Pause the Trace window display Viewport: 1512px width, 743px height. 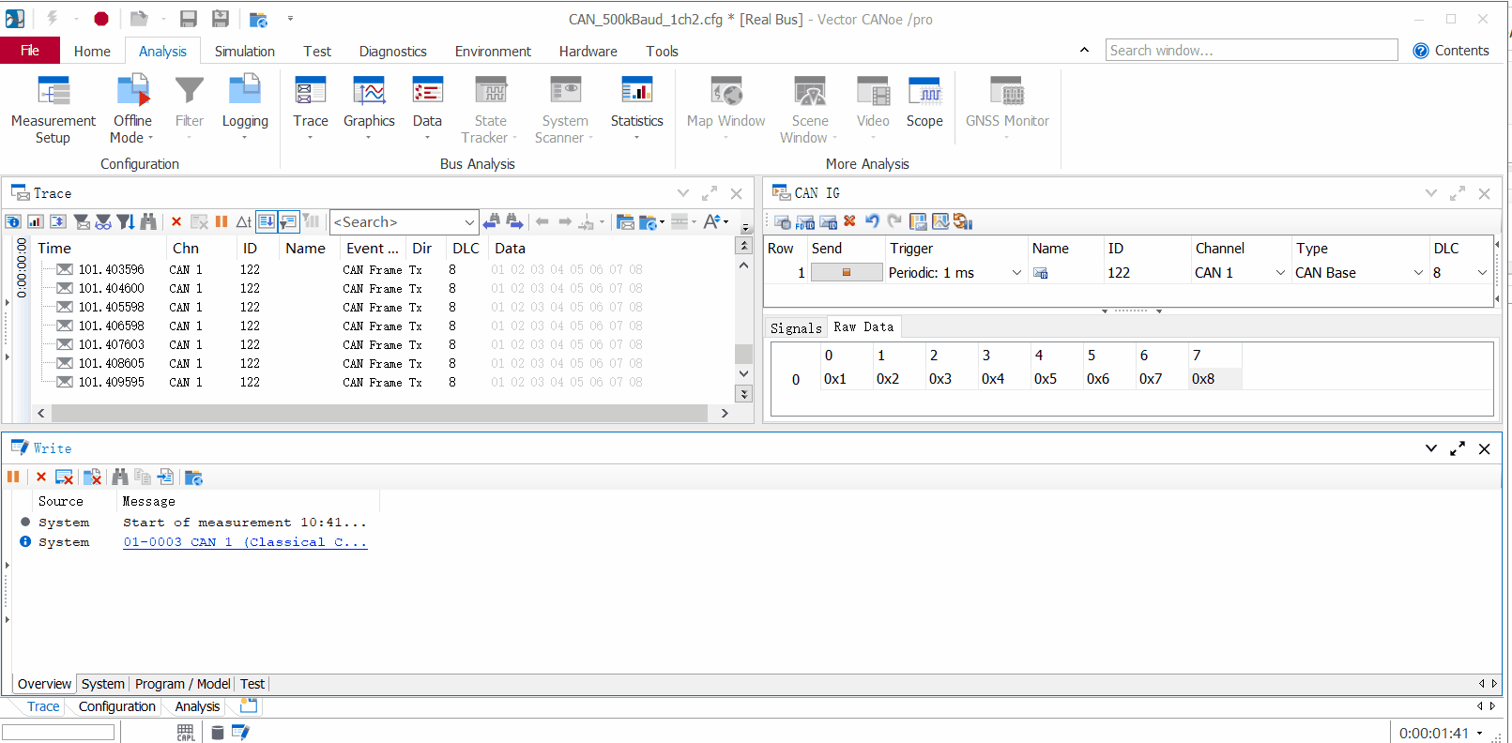click(221, 222)
